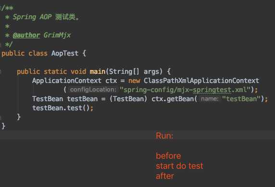Click the 'after' output line

pyautogui.click(x=165, y=176)
